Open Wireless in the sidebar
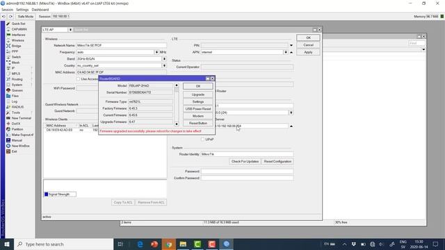Image resolution: width=445 pixels, height=250 pixels. coord(17,40)
